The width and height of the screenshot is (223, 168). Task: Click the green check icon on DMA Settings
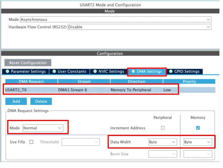133,71
